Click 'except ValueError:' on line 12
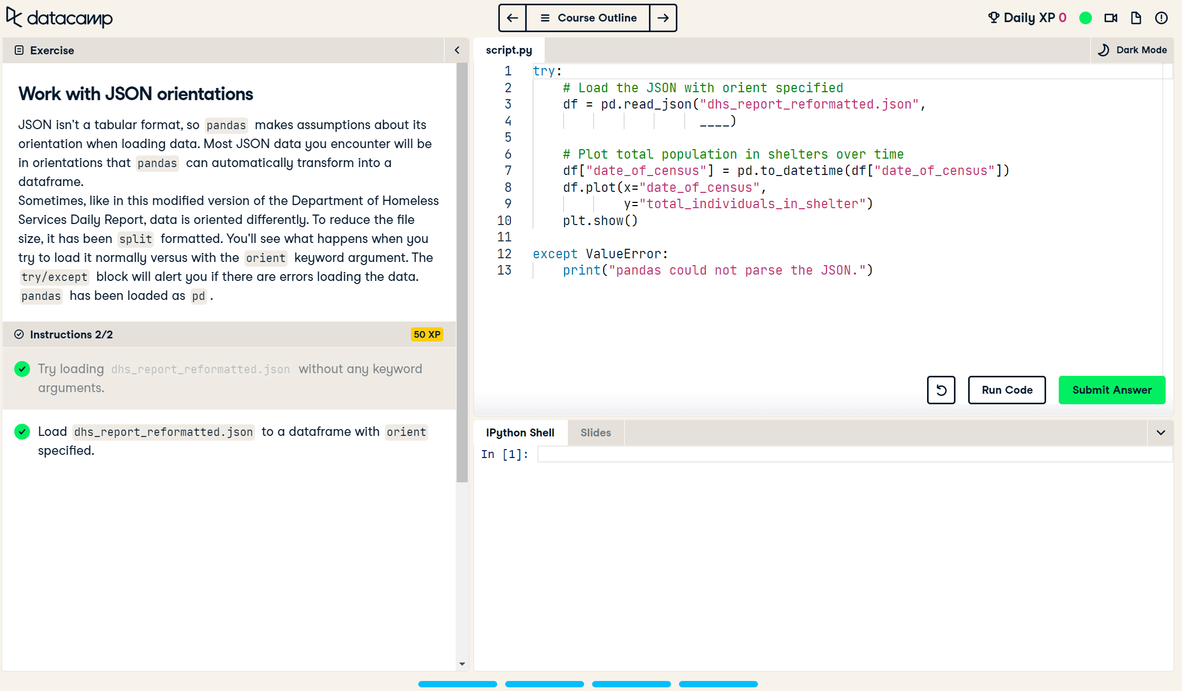This screenshot has height=691, width=1182. 600,254
